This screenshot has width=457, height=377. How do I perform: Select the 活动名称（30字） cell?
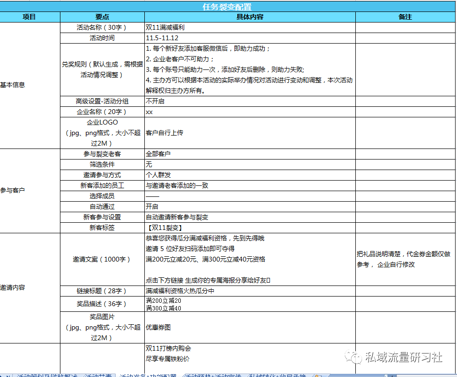(x=102, y=28)
